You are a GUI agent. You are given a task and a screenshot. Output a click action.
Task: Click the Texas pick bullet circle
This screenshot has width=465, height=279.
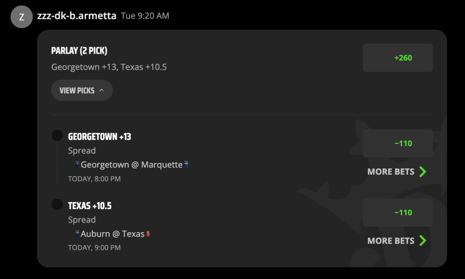pos(57,204)
